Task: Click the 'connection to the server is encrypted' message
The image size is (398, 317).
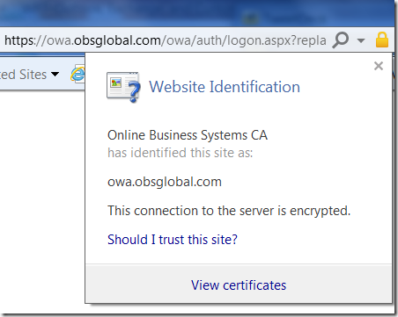Action: click(229, 211)
